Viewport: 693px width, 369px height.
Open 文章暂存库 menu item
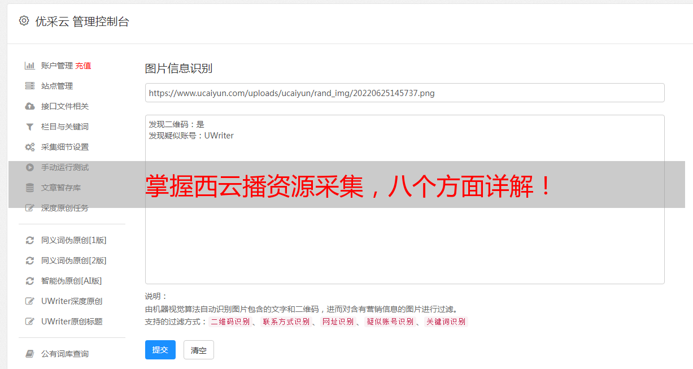click(x=61, y=188)
